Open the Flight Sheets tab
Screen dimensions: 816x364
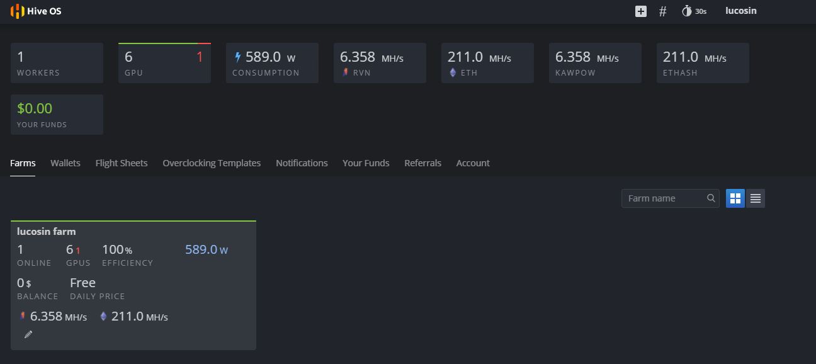122,163
